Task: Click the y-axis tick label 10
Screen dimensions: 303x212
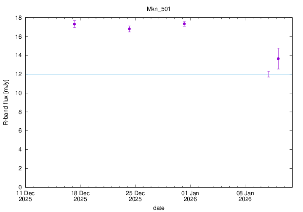Action: click(19, 93)
